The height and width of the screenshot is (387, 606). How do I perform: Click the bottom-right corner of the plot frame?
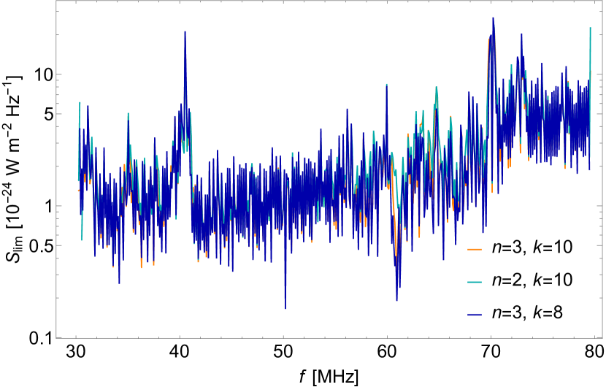603,337
